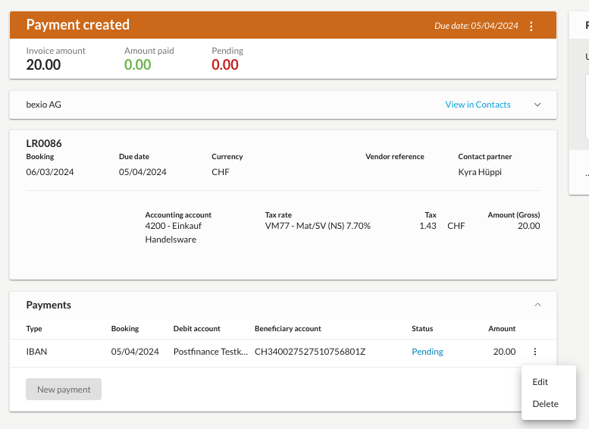Click the Amount column header in Payments
This screenshot has height=429, width=589.
tap(502, 329)
